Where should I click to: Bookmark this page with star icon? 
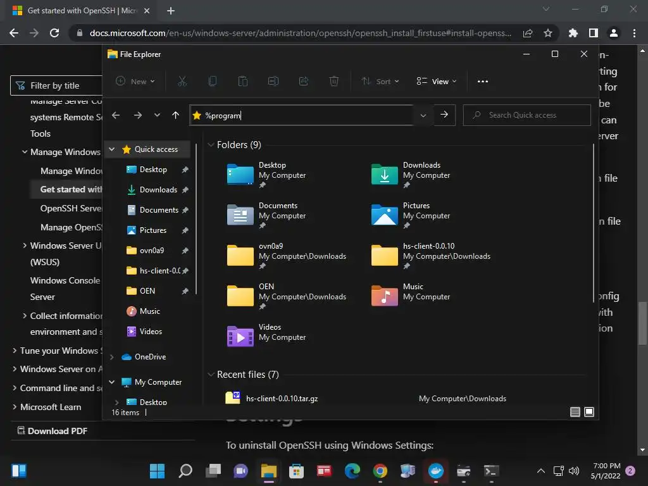(x=548, y=33)
